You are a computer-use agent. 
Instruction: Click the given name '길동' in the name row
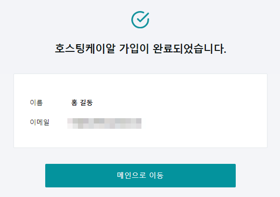(87, 103)
